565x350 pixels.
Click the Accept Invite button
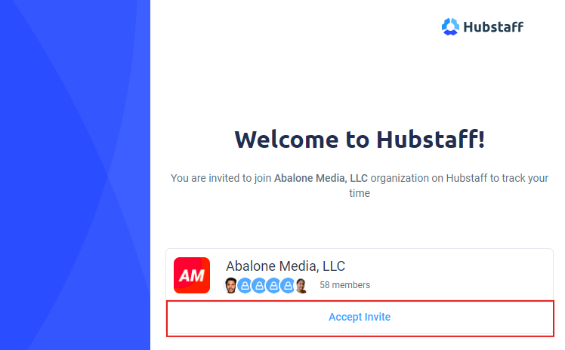coord(360,318)
